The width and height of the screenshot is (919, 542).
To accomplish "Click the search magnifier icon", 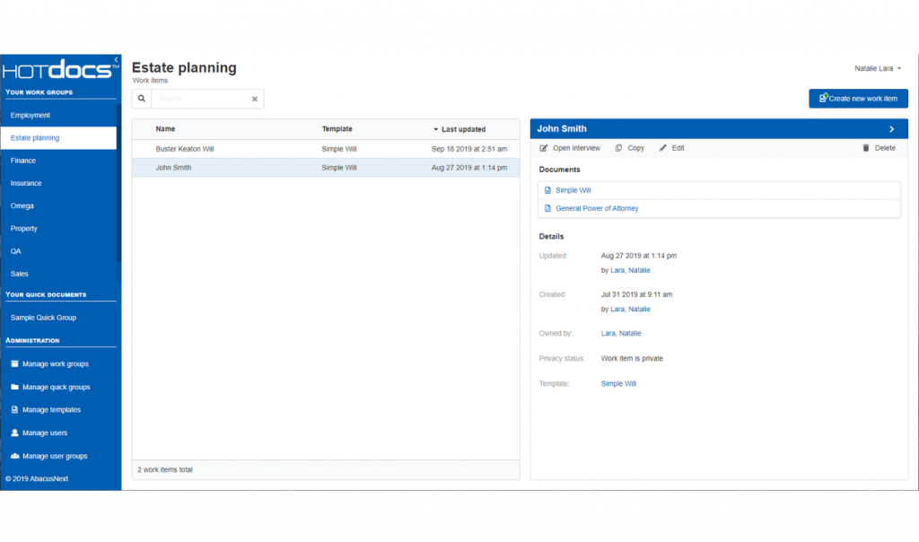I will point(141,98).
